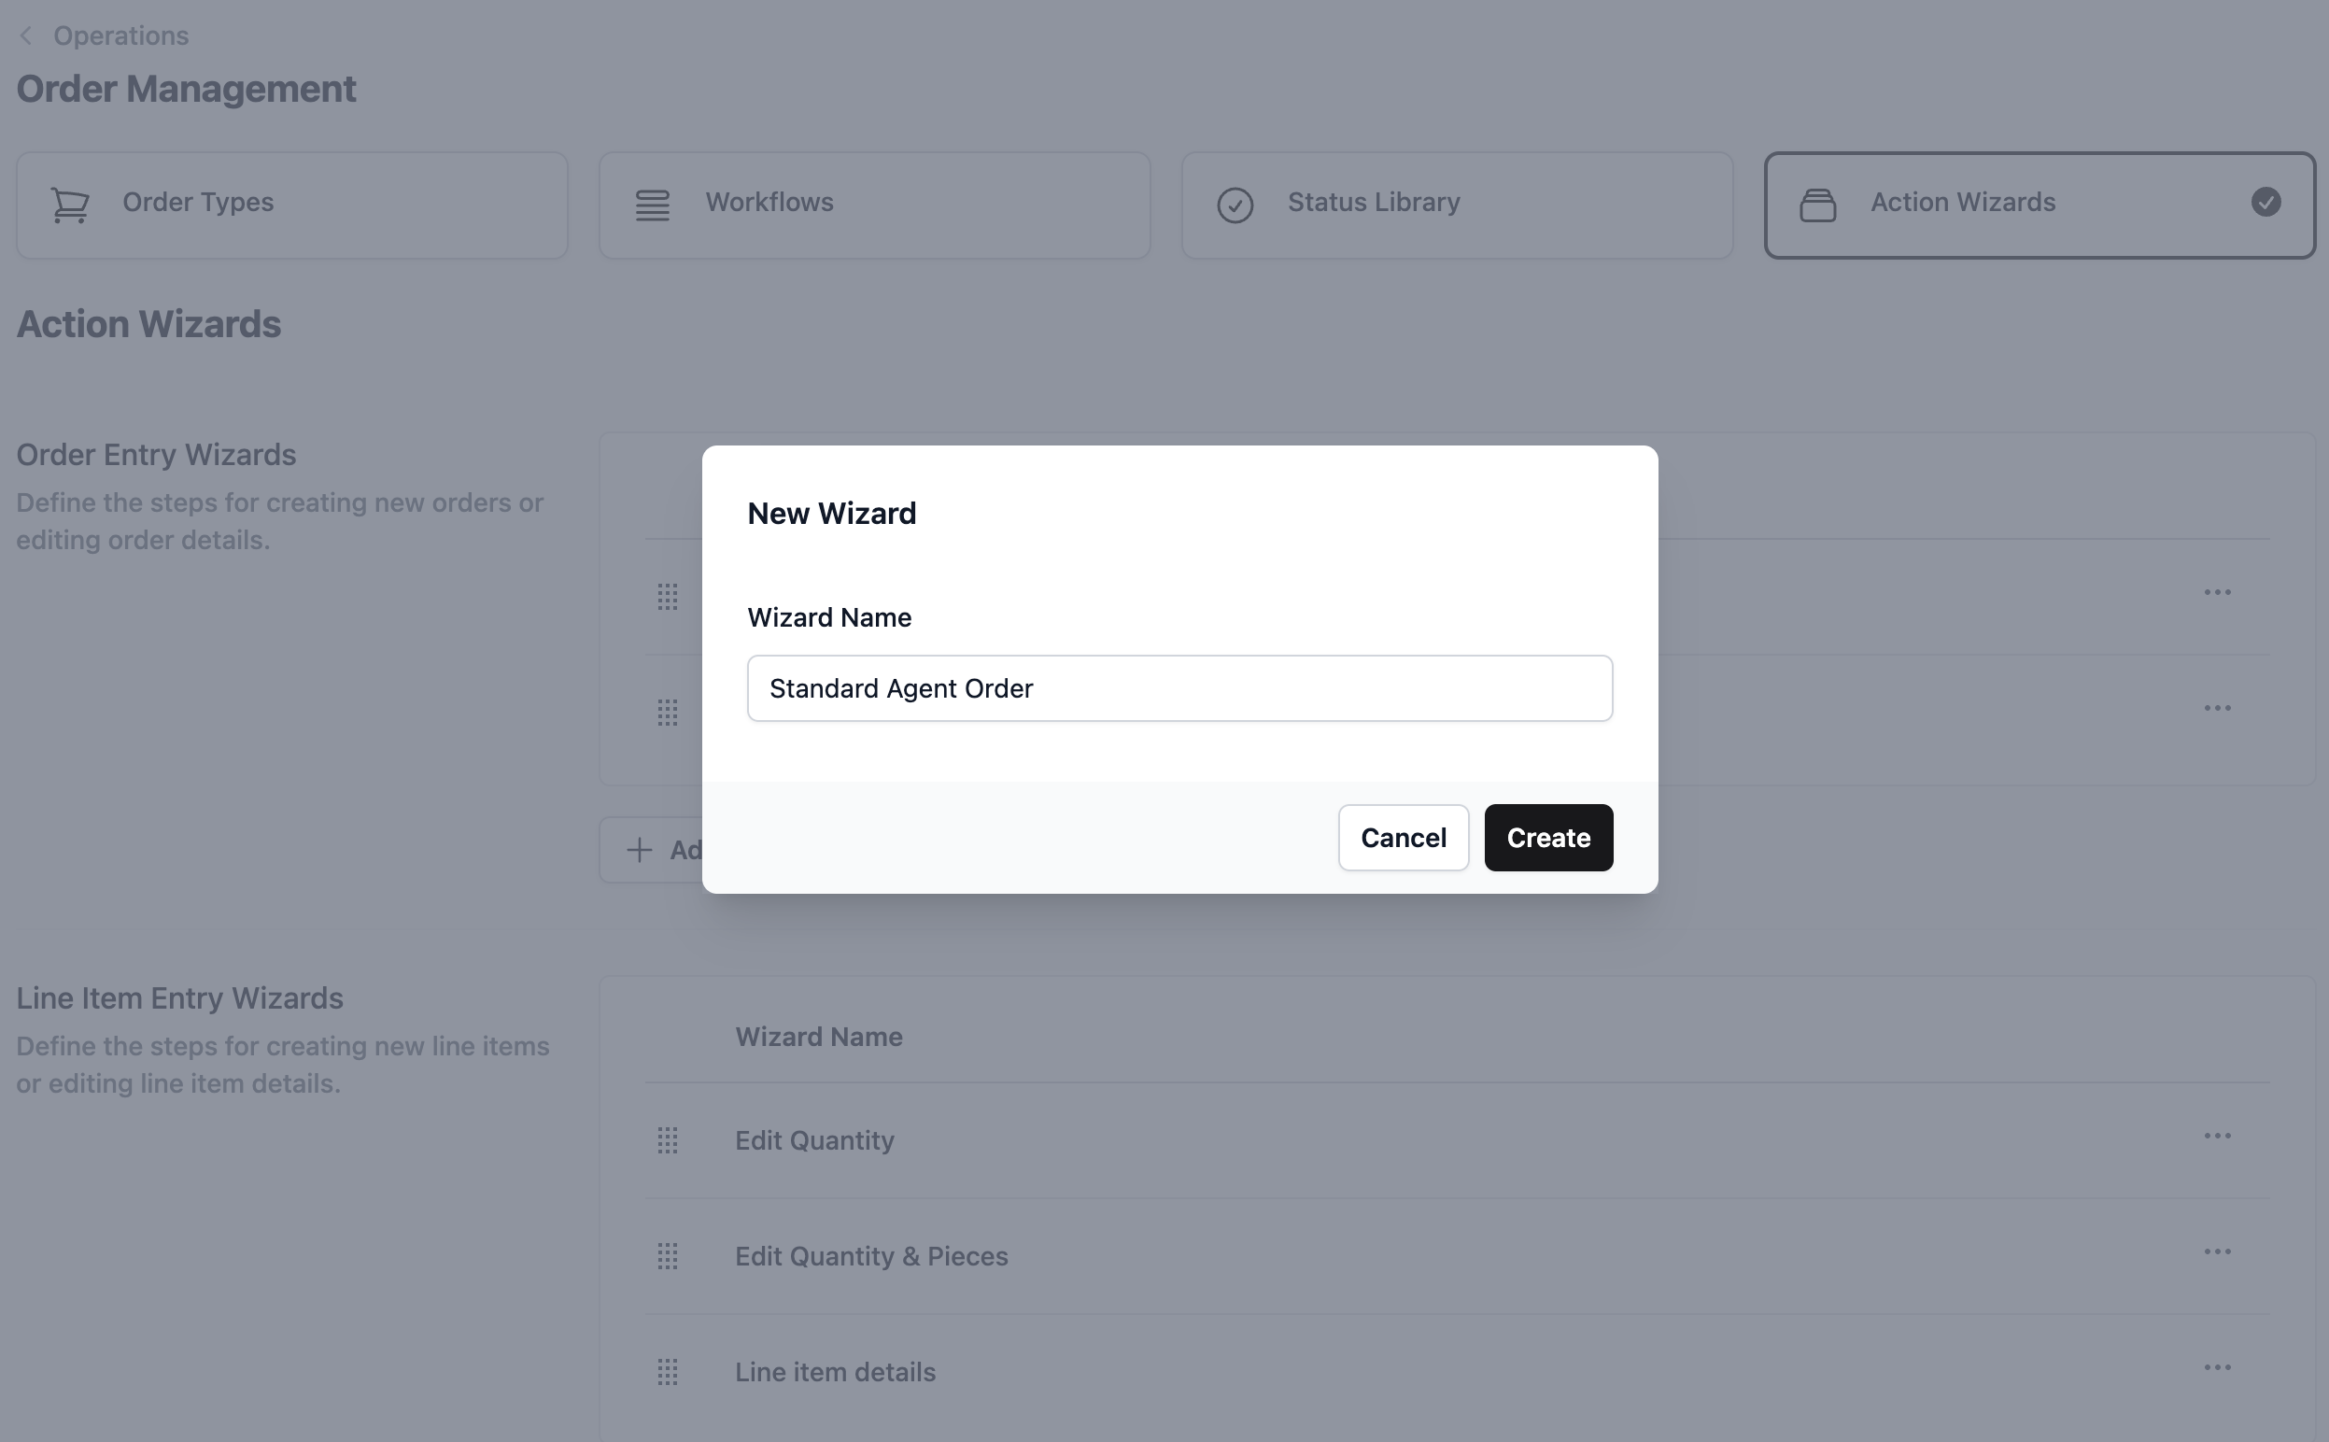Open more options for Line item details
The height and width of the screenshot is (1442, 2329).
point(2217,1367)
